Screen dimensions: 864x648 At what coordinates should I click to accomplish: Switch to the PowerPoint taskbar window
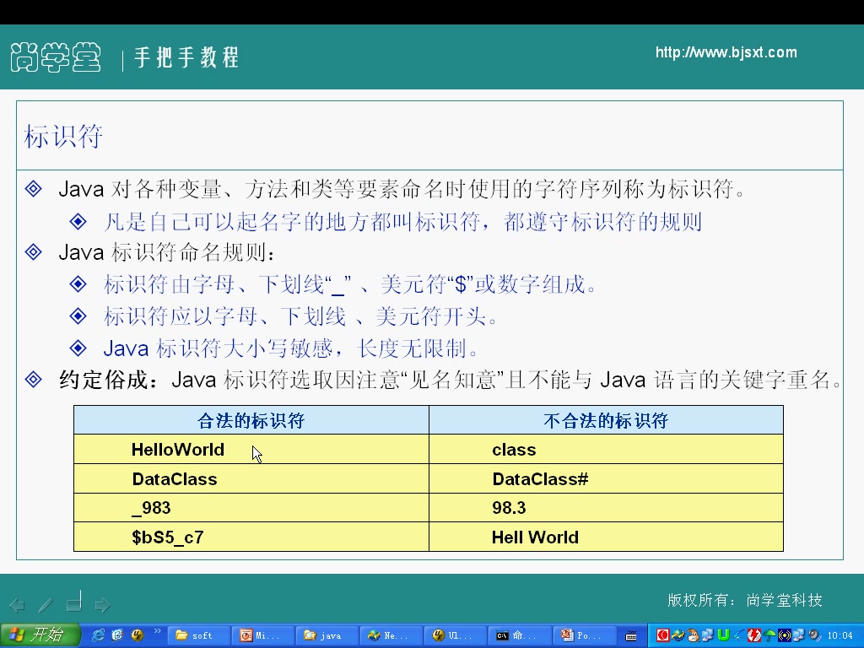click(x=584, y=634)
